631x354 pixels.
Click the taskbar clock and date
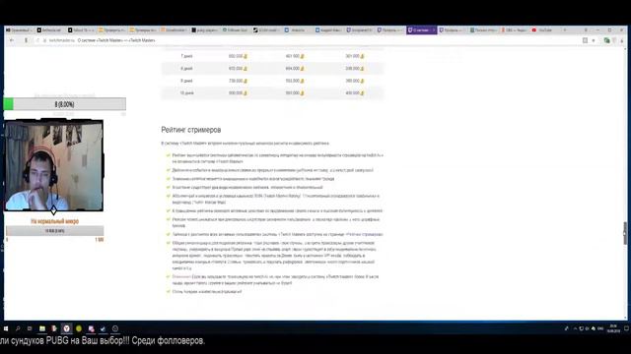pyautogui.click(x=613, y=328)
